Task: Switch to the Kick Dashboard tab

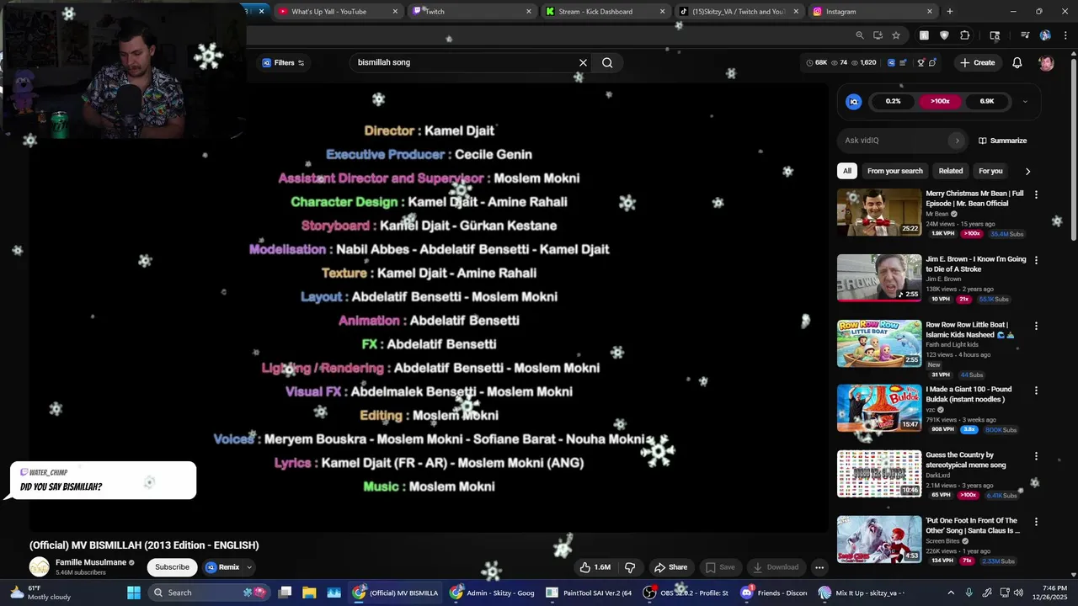Action: click(x=605, y=12)
